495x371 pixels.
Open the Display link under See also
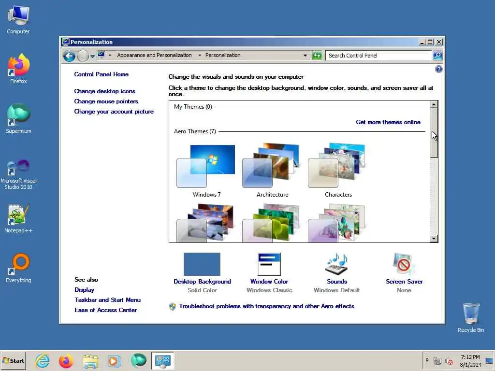pos(84,290)
